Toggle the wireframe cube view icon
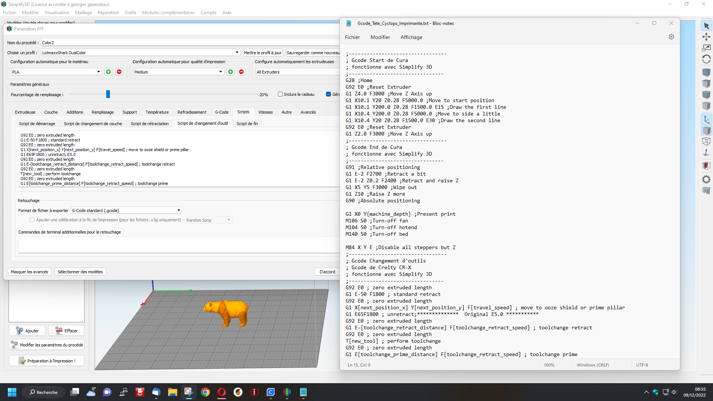Image resolution: width=713 pixels, height=401 pixels. click(x=706, y=141)
